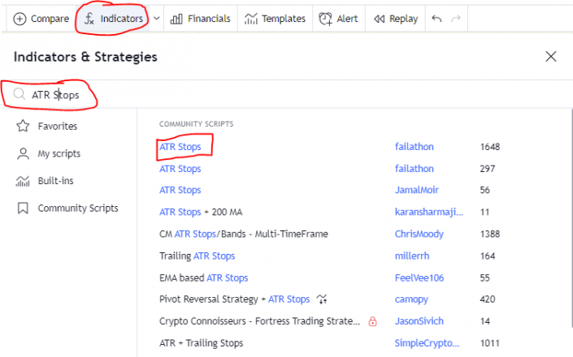Add ATR Stops script with 1648 likes

click(x=180, y=147)
